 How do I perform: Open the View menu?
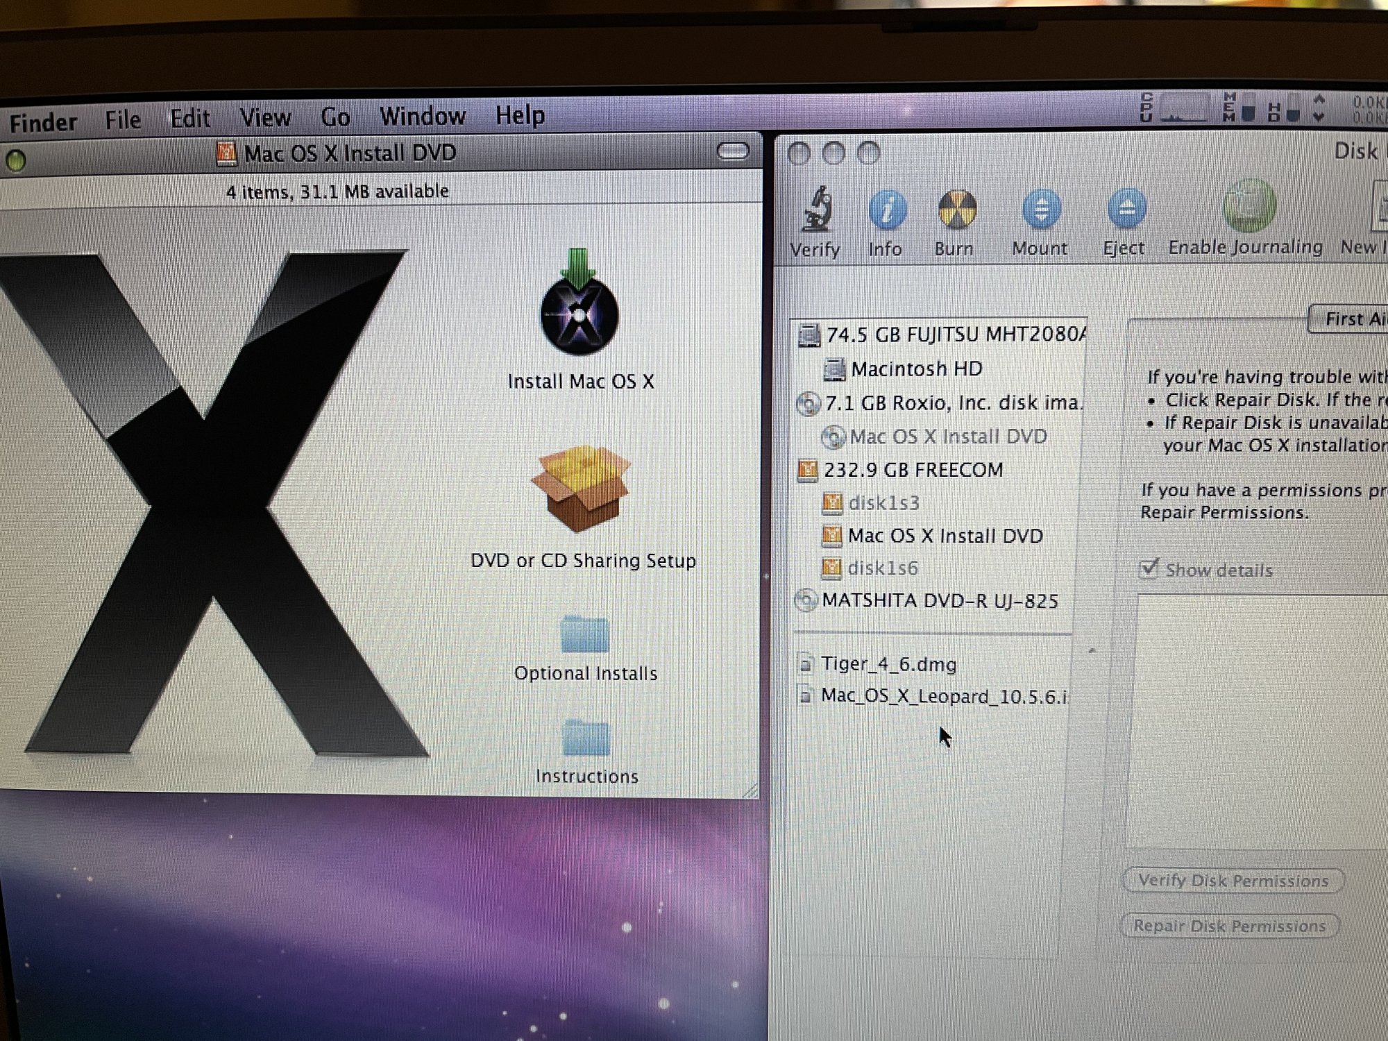point(265,117)
